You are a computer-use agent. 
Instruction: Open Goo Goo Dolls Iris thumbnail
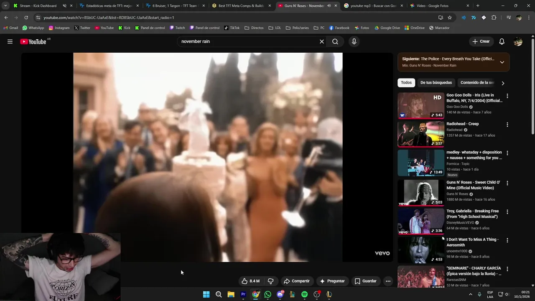[x=421, y=105]
